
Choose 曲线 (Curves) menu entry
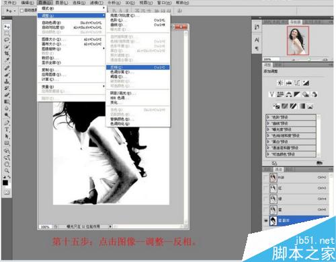pos(138,25)
